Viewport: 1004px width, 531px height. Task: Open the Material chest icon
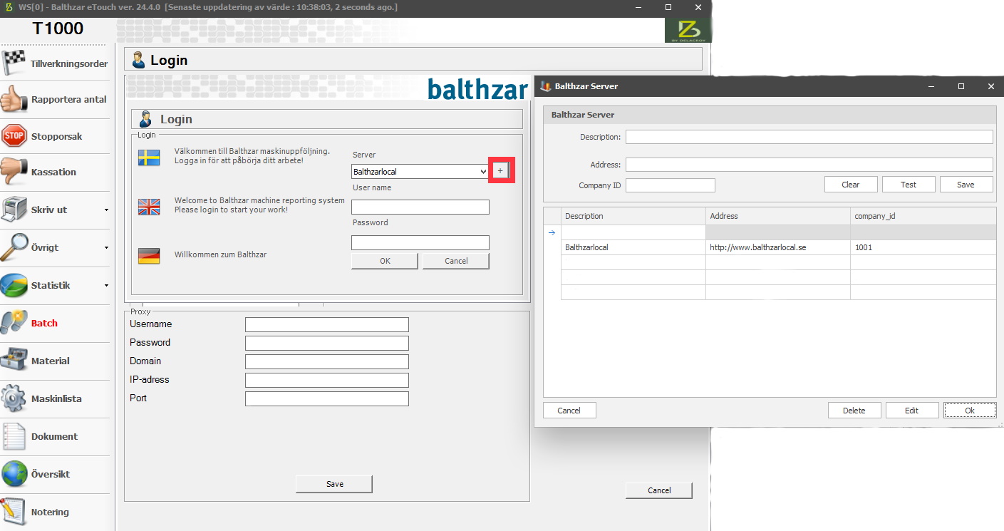pyautogui.click(x=14, y=361)
